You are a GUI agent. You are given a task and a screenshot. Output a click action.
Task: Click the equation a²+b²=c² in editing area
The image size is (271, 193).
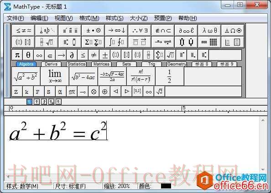[x=58, y=131]
